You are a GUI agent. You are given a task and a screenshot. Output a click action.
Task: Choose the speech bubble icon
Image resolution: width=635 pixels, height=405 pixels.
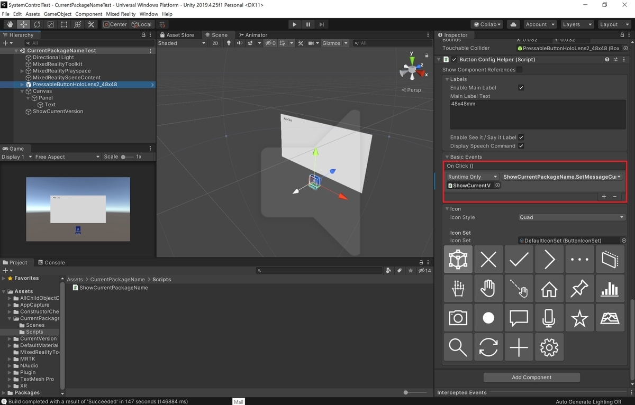click(519, 318)
